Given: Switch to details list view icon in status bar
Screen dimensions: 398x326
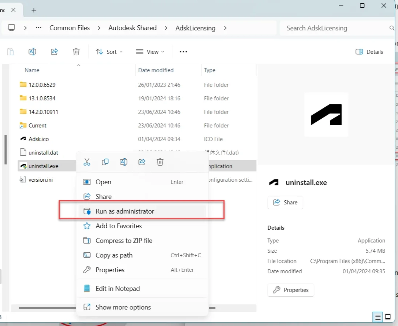Looking at the screenshot, I should point(378,317).
